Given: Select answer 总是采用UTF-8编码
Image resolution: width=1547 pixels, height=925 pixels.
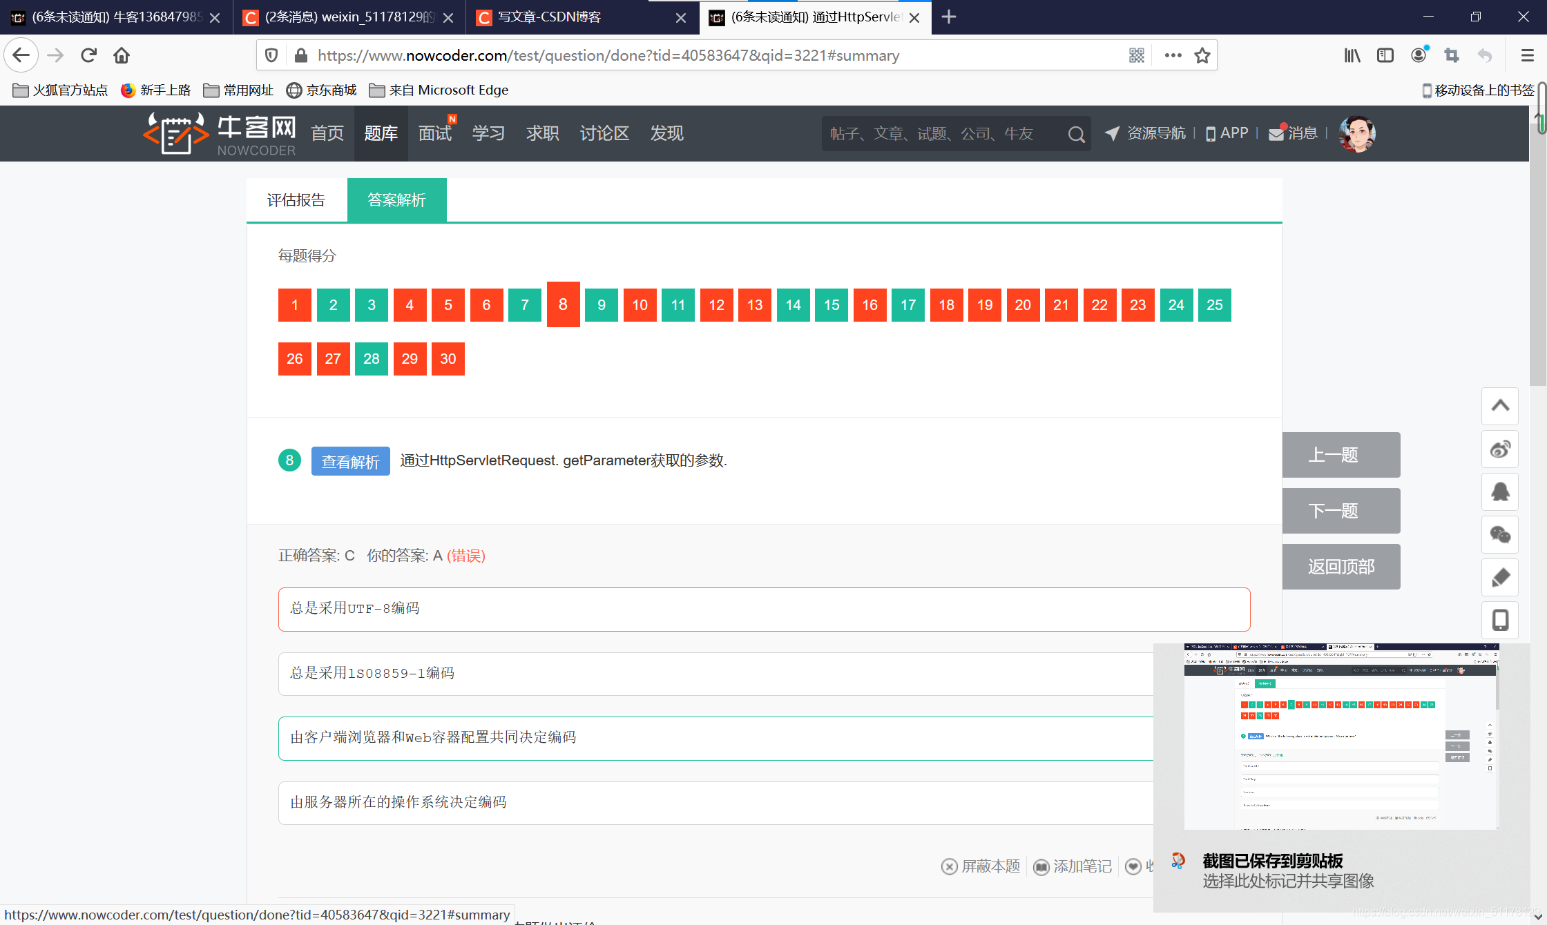Looking at the screenshot, I should point(765,610).
